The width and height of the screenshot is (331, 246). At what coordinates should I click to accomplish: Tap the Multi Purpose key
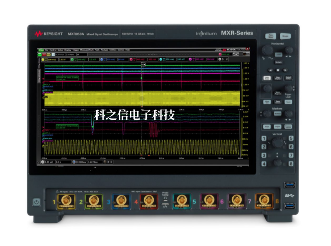278,93
